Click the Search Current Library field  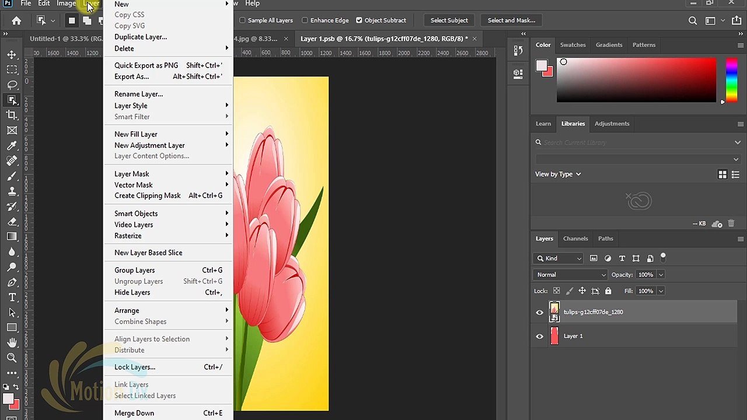637,142
